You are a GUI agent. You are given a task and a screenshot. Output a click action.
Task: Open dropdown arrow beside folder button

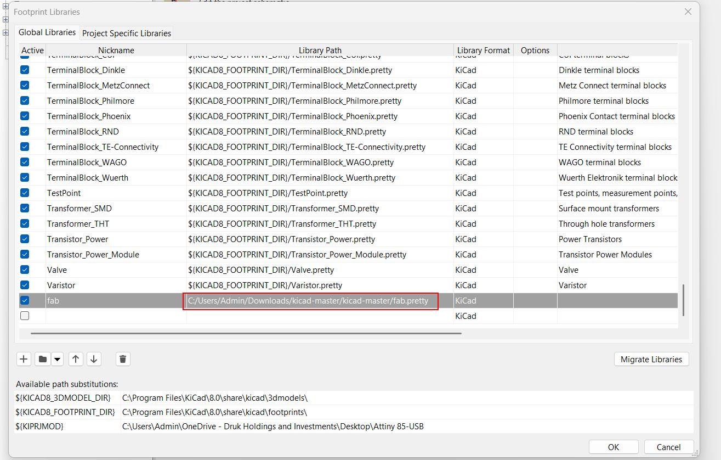click(57, 359)
